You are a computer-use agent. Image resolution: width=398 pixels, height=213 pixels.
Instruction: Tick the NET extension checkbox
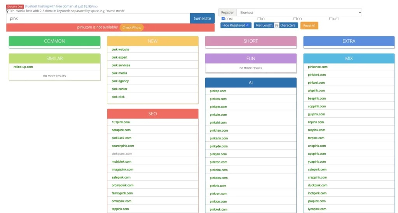point(331,19)
